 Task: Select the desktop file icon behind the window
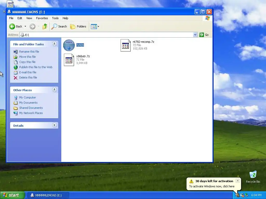[10, 4]
